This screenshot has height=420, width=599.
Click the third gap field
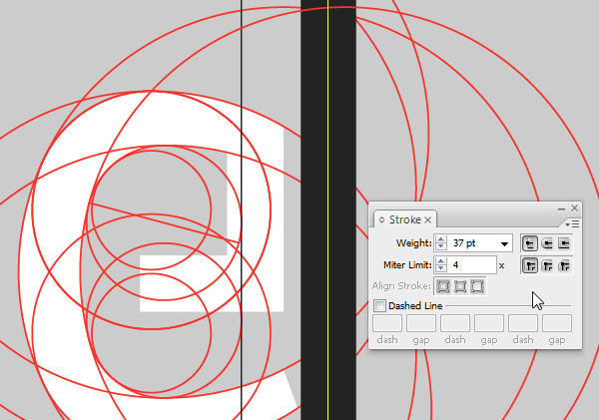pyautogui.click(x=557, y=323)
